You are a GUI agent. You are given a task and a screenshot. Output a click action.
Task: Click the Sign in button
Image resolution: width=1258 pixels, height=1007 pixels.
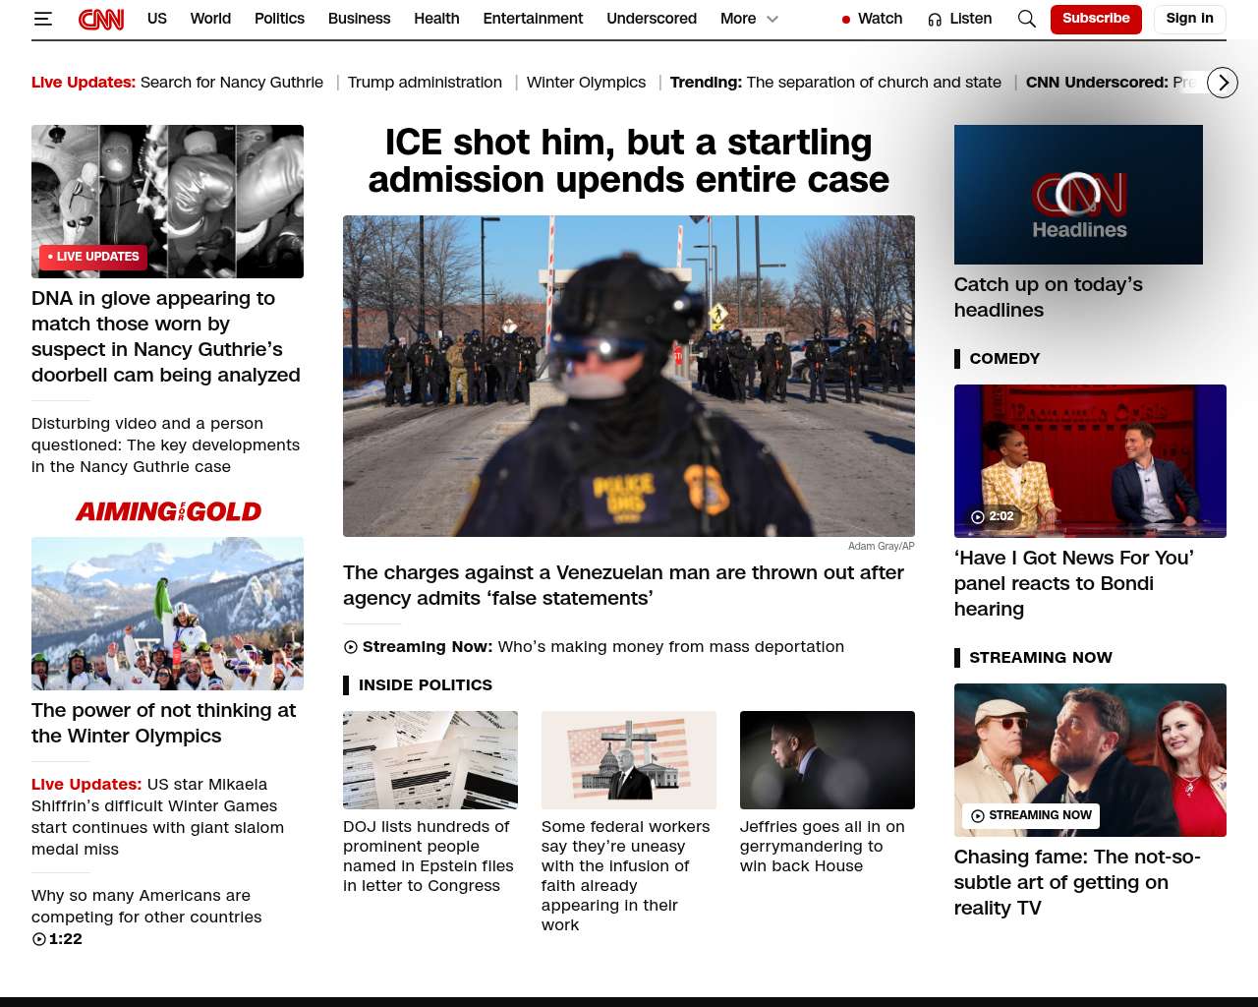[1189, 19]
